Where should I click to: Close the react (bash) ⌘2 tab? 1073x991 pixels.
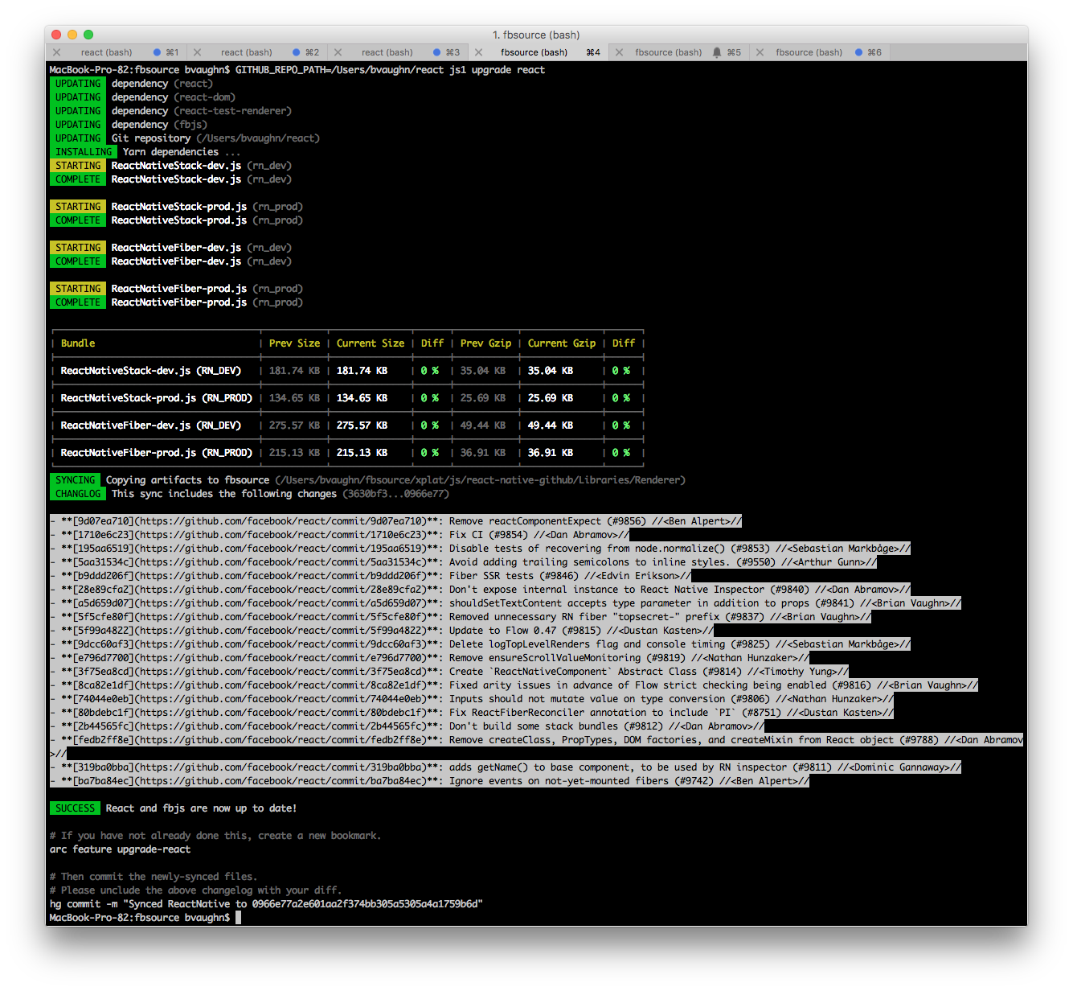197,52
